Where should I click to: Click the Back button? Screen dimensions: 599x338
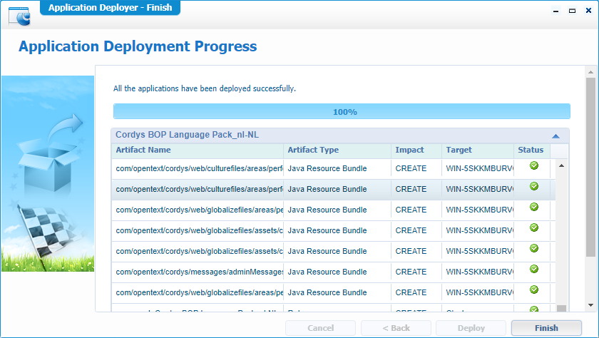(396, 328)
